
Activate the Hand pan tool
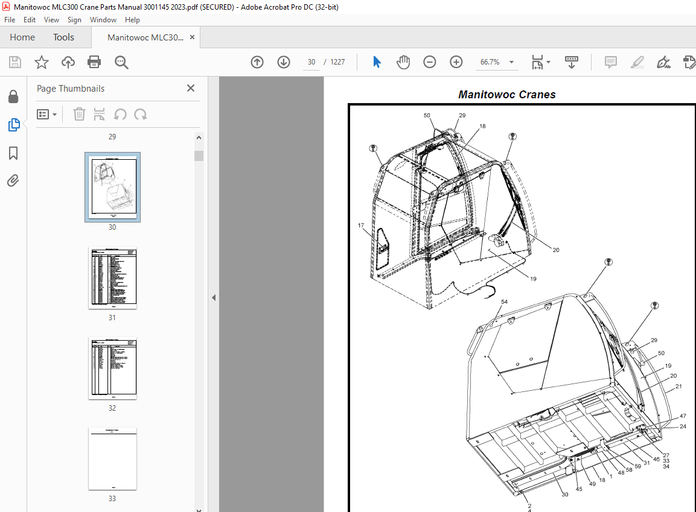coord(403,62)
